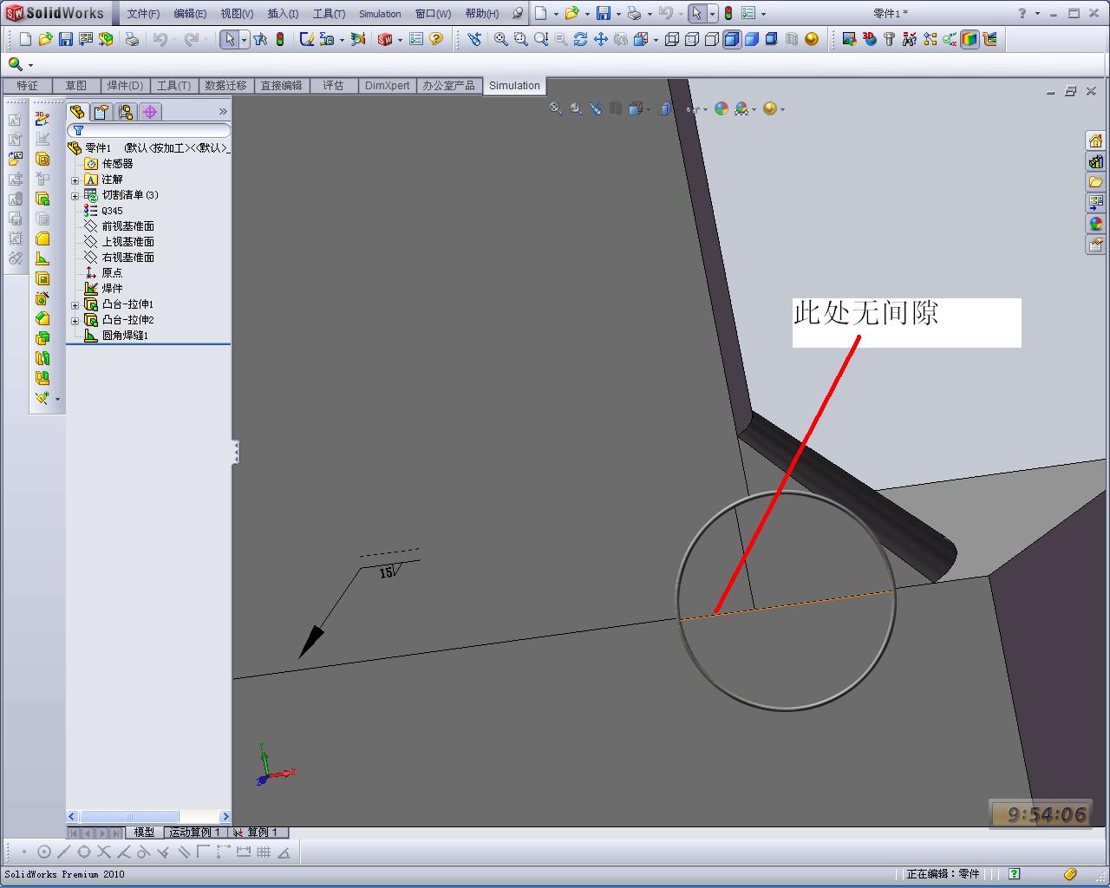This screenshot has height=888, width=1110.
Task: Open the title bar Save dropdown arrow
Action: click(618, 14)
